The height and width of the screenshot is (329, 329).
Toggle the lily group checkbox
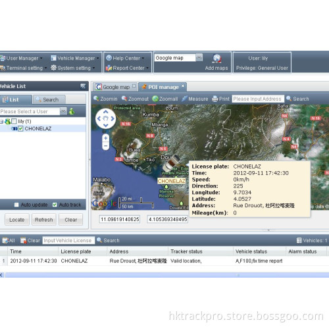click(x=14, y=121)
